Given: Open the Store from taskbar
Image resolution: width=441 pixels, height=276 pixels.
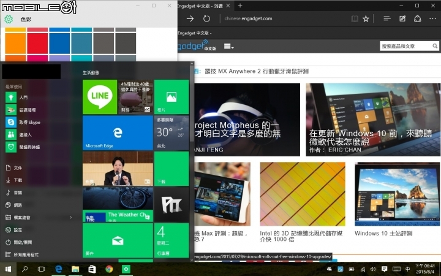Looking at the screenshot, I should tap(92, 269).
